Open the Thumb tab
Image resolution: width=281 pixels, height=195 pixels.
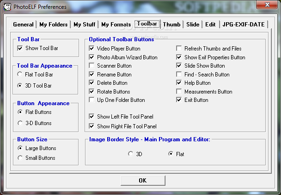coord(171,25)
